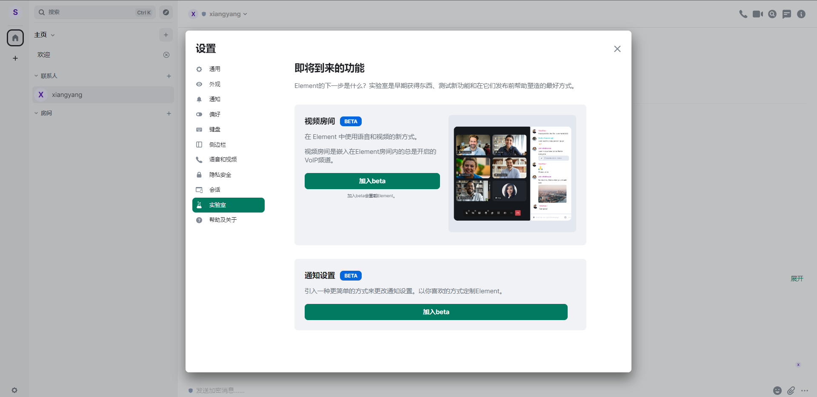Click the toggle icon beside 偏好
817x397 pixels.
(199, 114)
